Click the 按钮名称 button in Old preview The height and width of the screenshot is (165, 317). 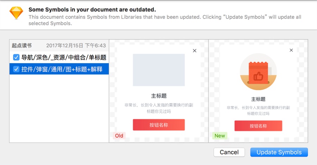point(158,125)
